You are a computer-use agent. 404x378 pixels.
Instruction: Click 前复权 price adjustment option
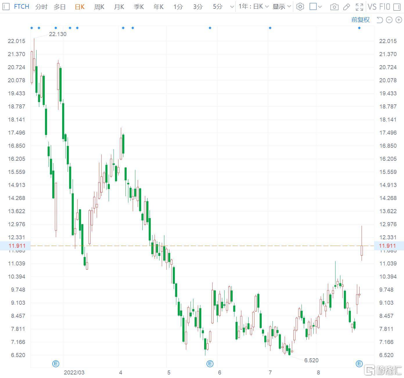[x=360, y=19]
